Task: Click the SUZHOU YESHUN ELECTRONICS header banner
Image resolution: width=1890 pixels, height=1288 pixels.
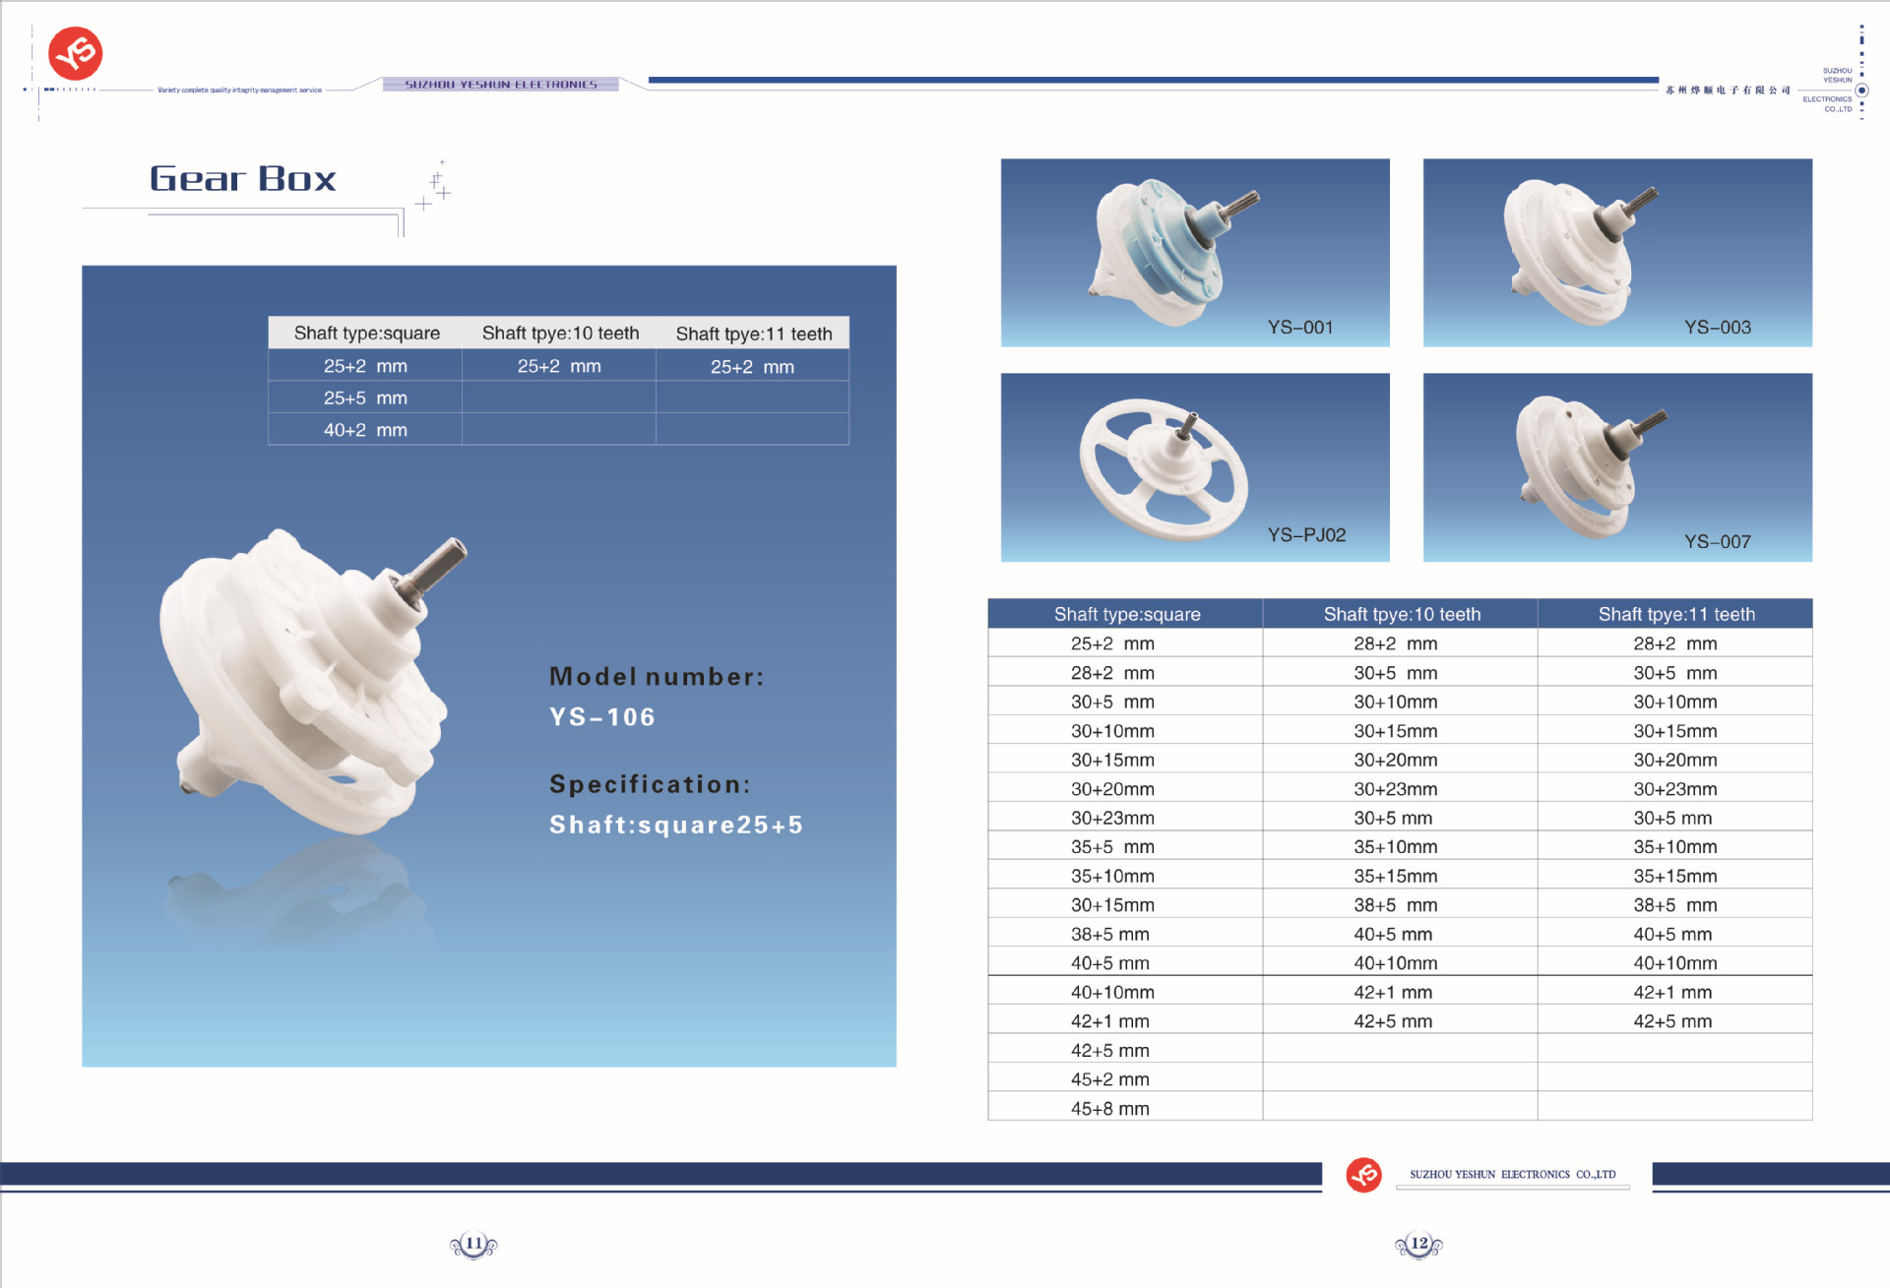Action: pos(501,85)
